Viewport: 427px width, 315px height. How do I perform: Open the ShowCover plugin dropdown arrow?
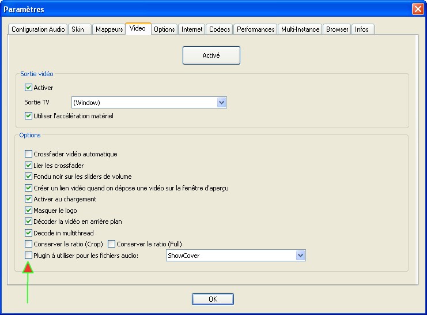pos(300,256)
